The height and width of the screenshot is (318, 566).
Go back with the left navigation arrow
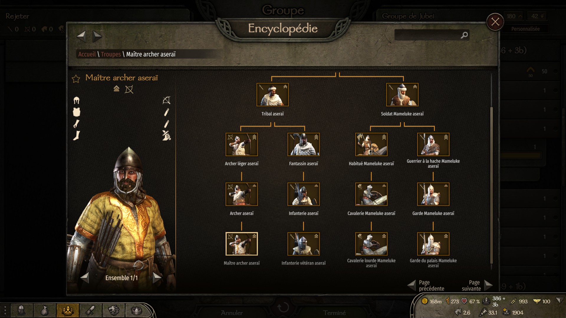pyautogui.click(x=81, y=37)
